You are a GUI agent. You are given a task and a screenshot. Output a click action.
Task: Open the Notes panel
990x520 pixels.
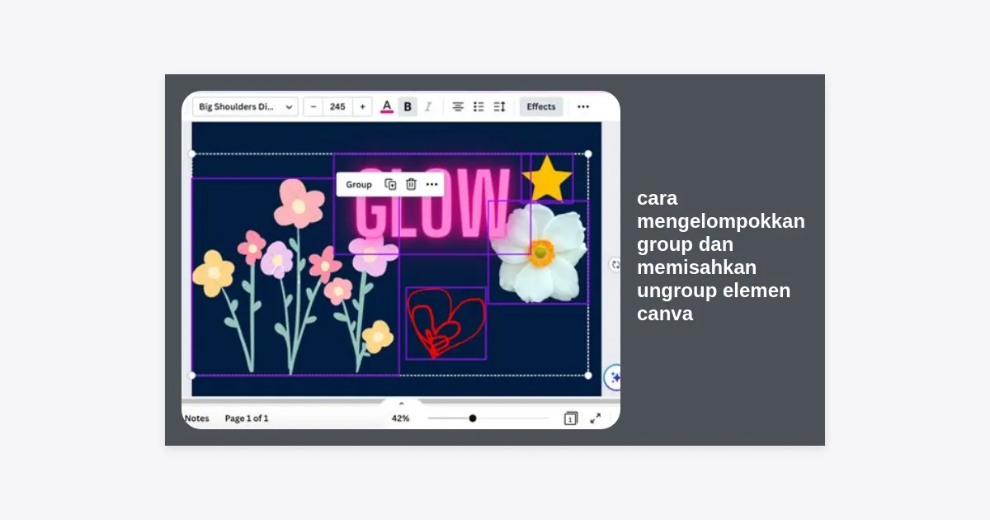pyautogui.click(x=197, y=418)
